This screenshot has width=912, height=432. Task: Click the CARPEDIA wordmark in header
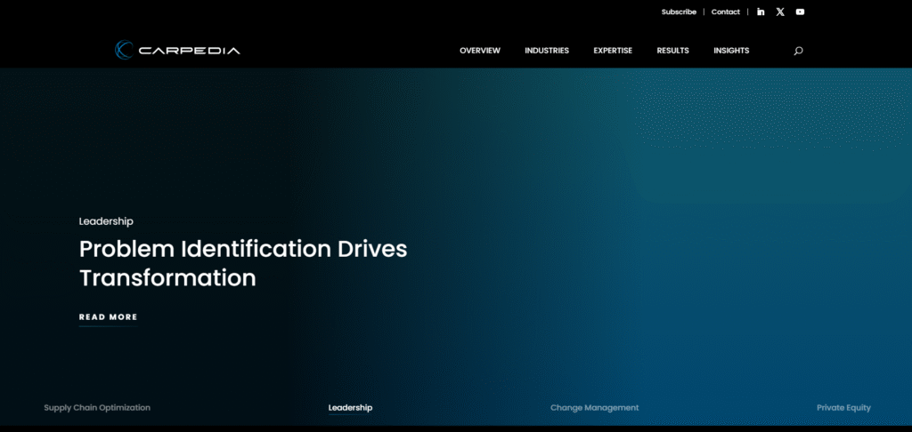coord(189,51)
